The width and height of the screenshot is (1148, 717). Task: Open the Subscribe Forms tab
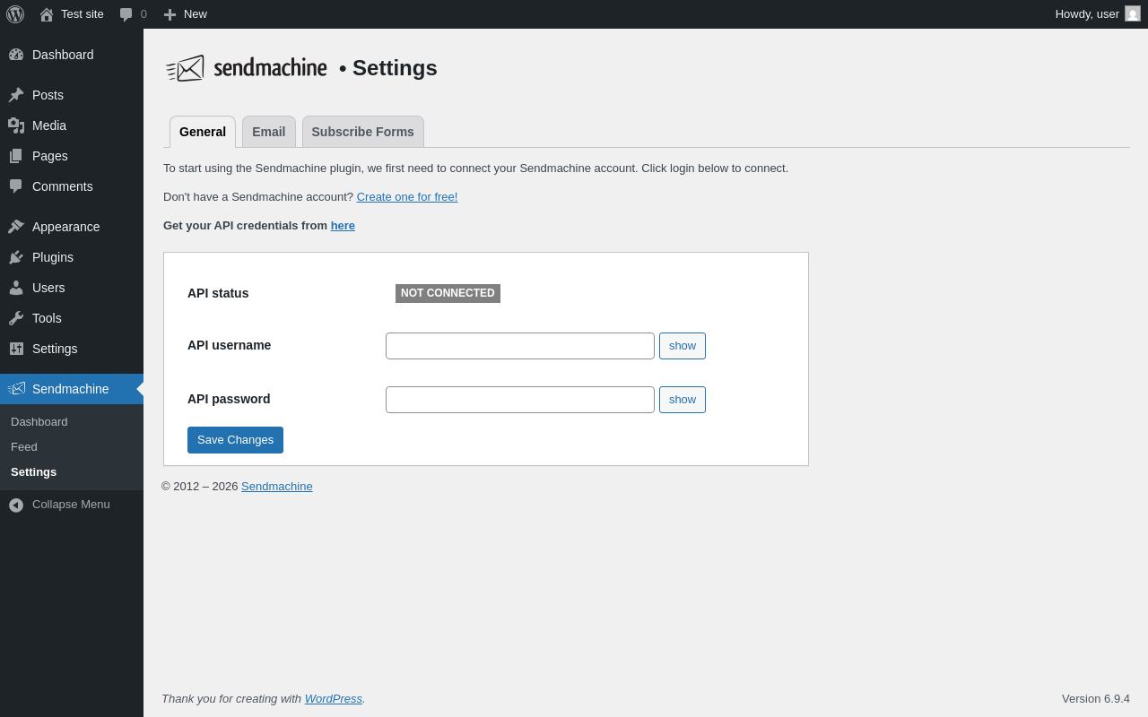(x=362, y=132)
